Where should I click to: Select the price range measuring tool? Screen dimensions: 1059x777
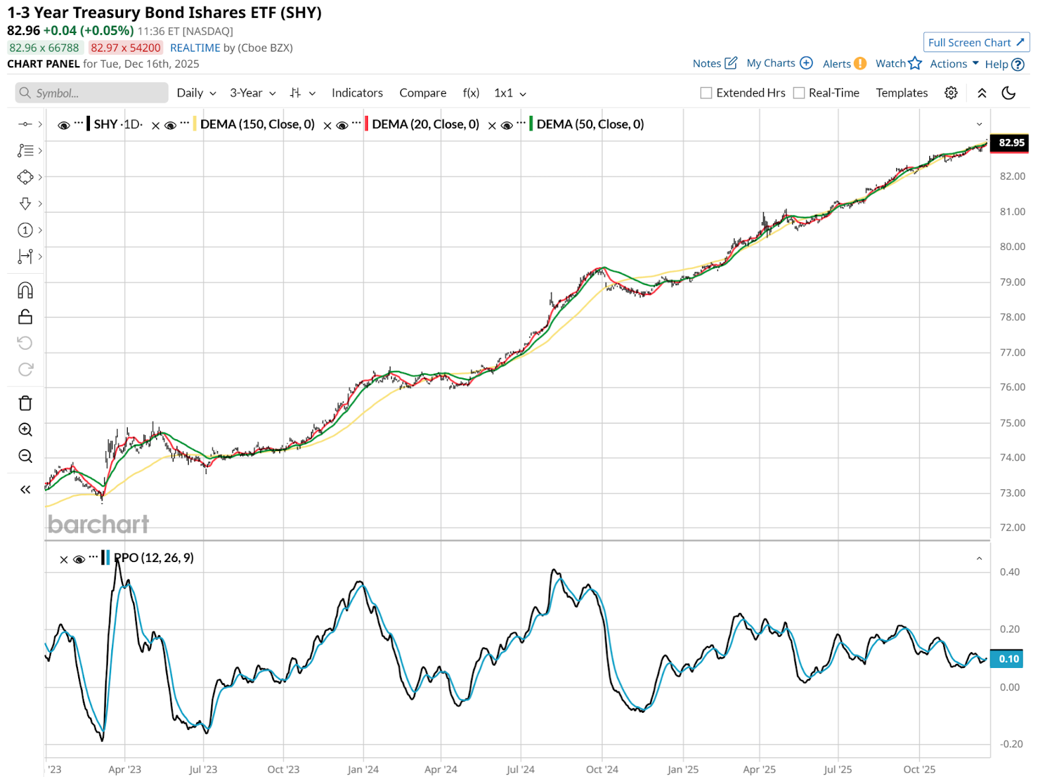(25, 257)
